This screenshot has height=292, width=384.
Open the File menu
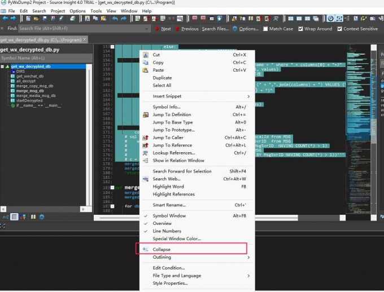(11, 11)
